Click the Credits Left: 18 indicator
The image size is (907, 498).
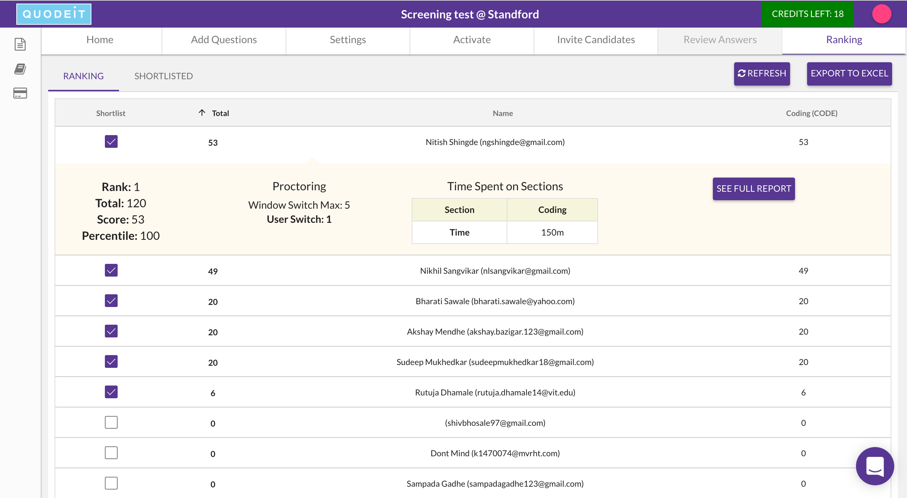[x=807, y=14]
